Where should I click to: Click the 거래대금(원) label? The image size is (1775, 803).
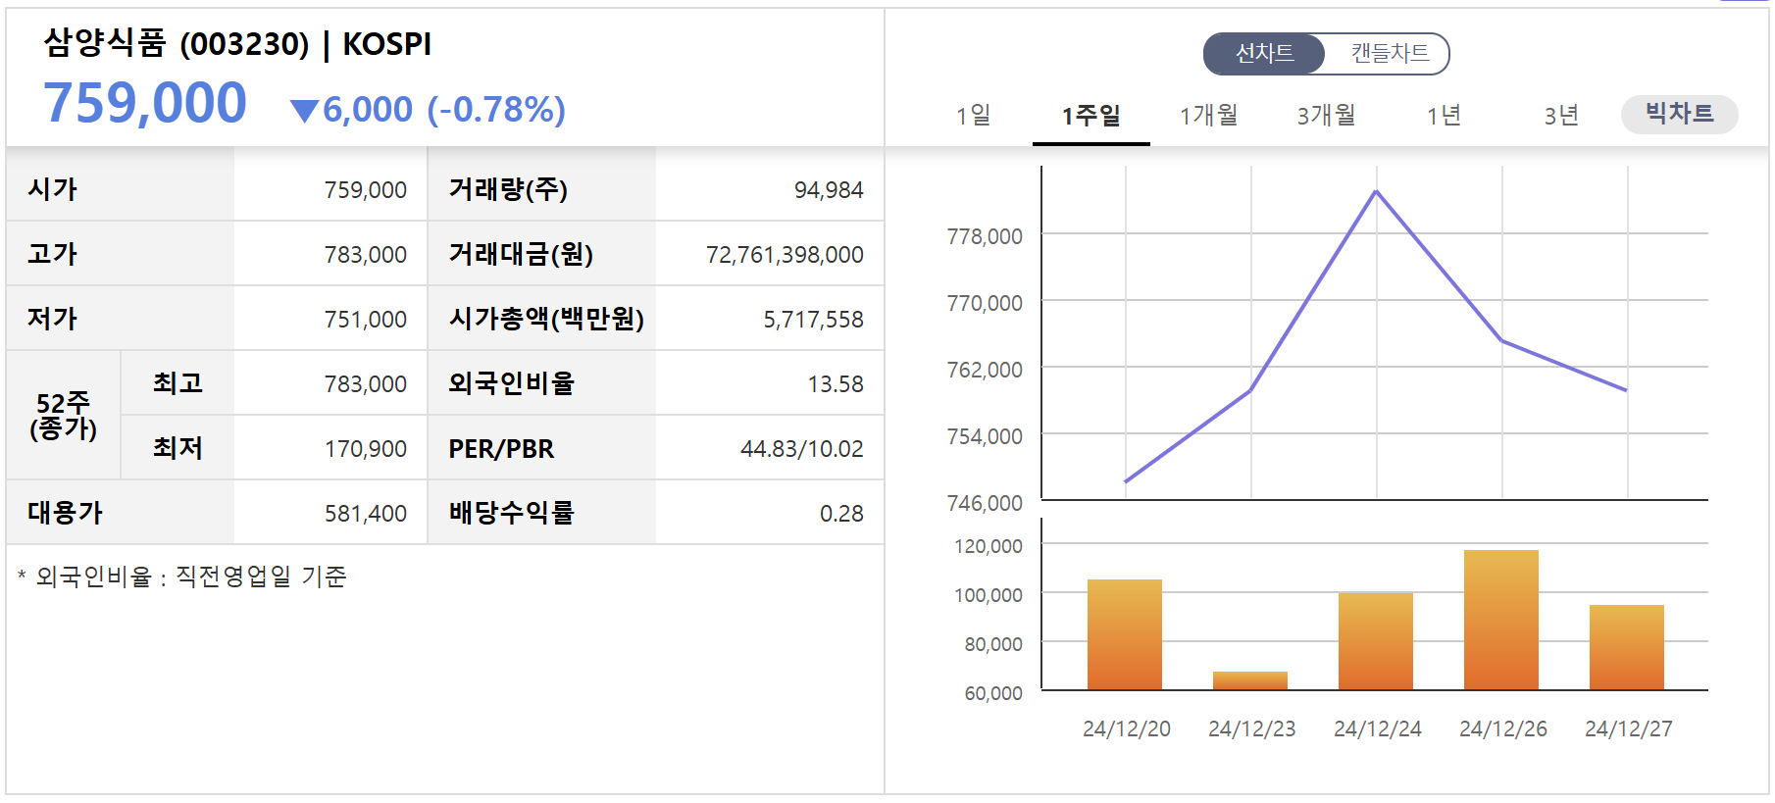point(521,254)
